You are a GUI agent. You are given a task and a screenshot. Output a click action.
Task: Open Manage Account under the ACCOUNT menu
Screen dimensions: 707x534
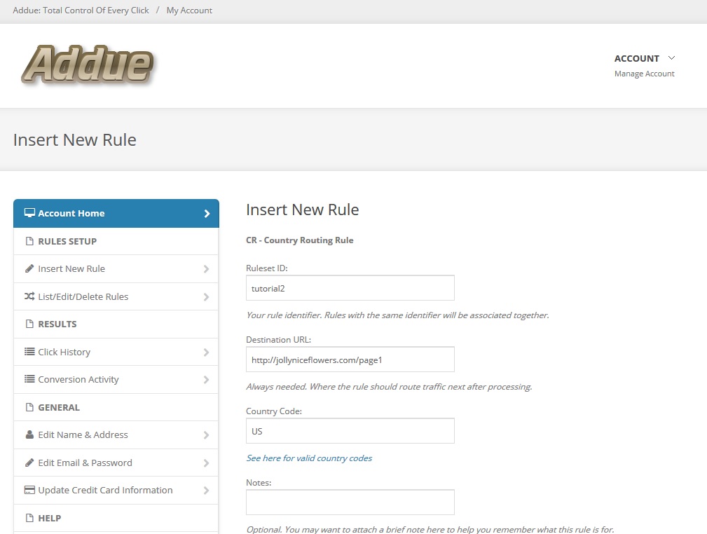pyautogui.click(x=644, y=73)
